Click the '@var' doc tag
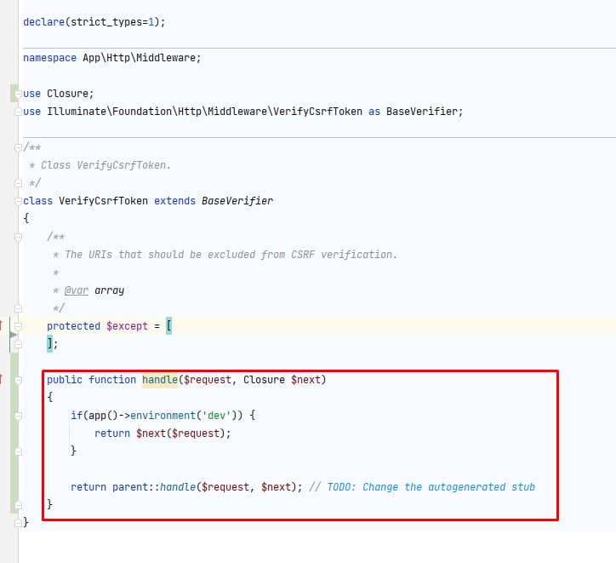The width and height of the screenshot is (616, 563). [77, 290]
